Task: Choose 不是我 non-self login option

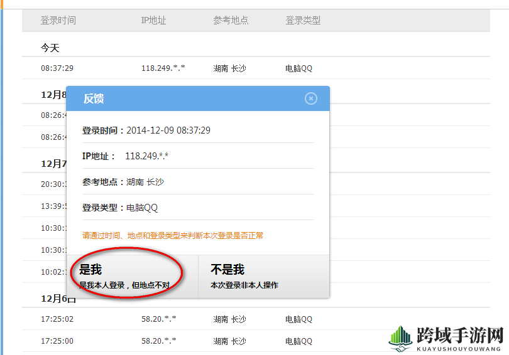Action: (263, 277)
